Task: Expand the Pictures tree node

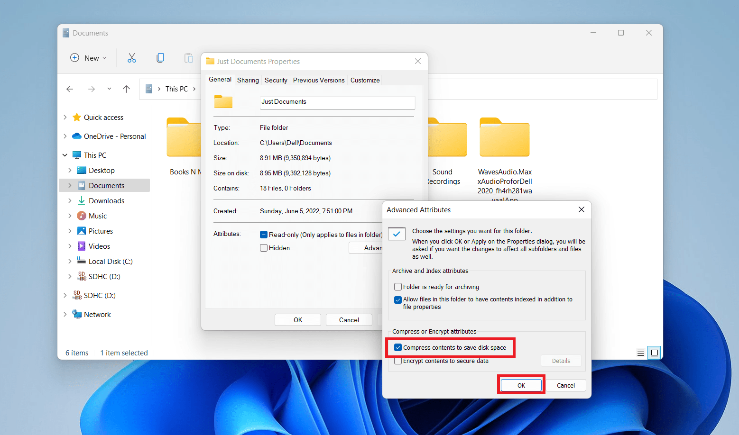Action: 70,231
